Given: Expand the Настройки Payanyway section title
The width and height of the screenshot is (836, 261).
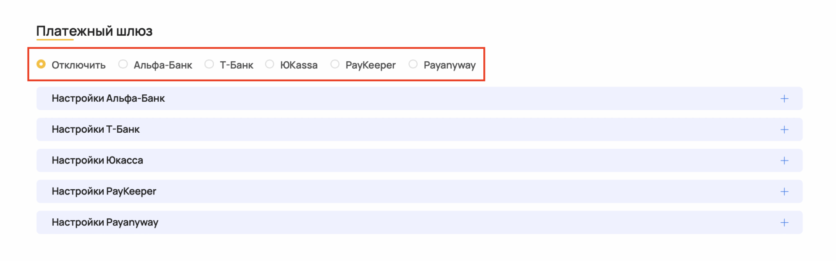Looking at the screenshot, I should pos(105,222).
